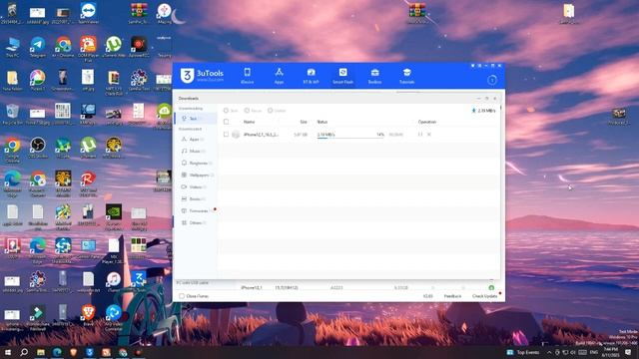Screen dimensions: 639x359
Task: Open the Toolbox tab
Action: pos(375,76)
